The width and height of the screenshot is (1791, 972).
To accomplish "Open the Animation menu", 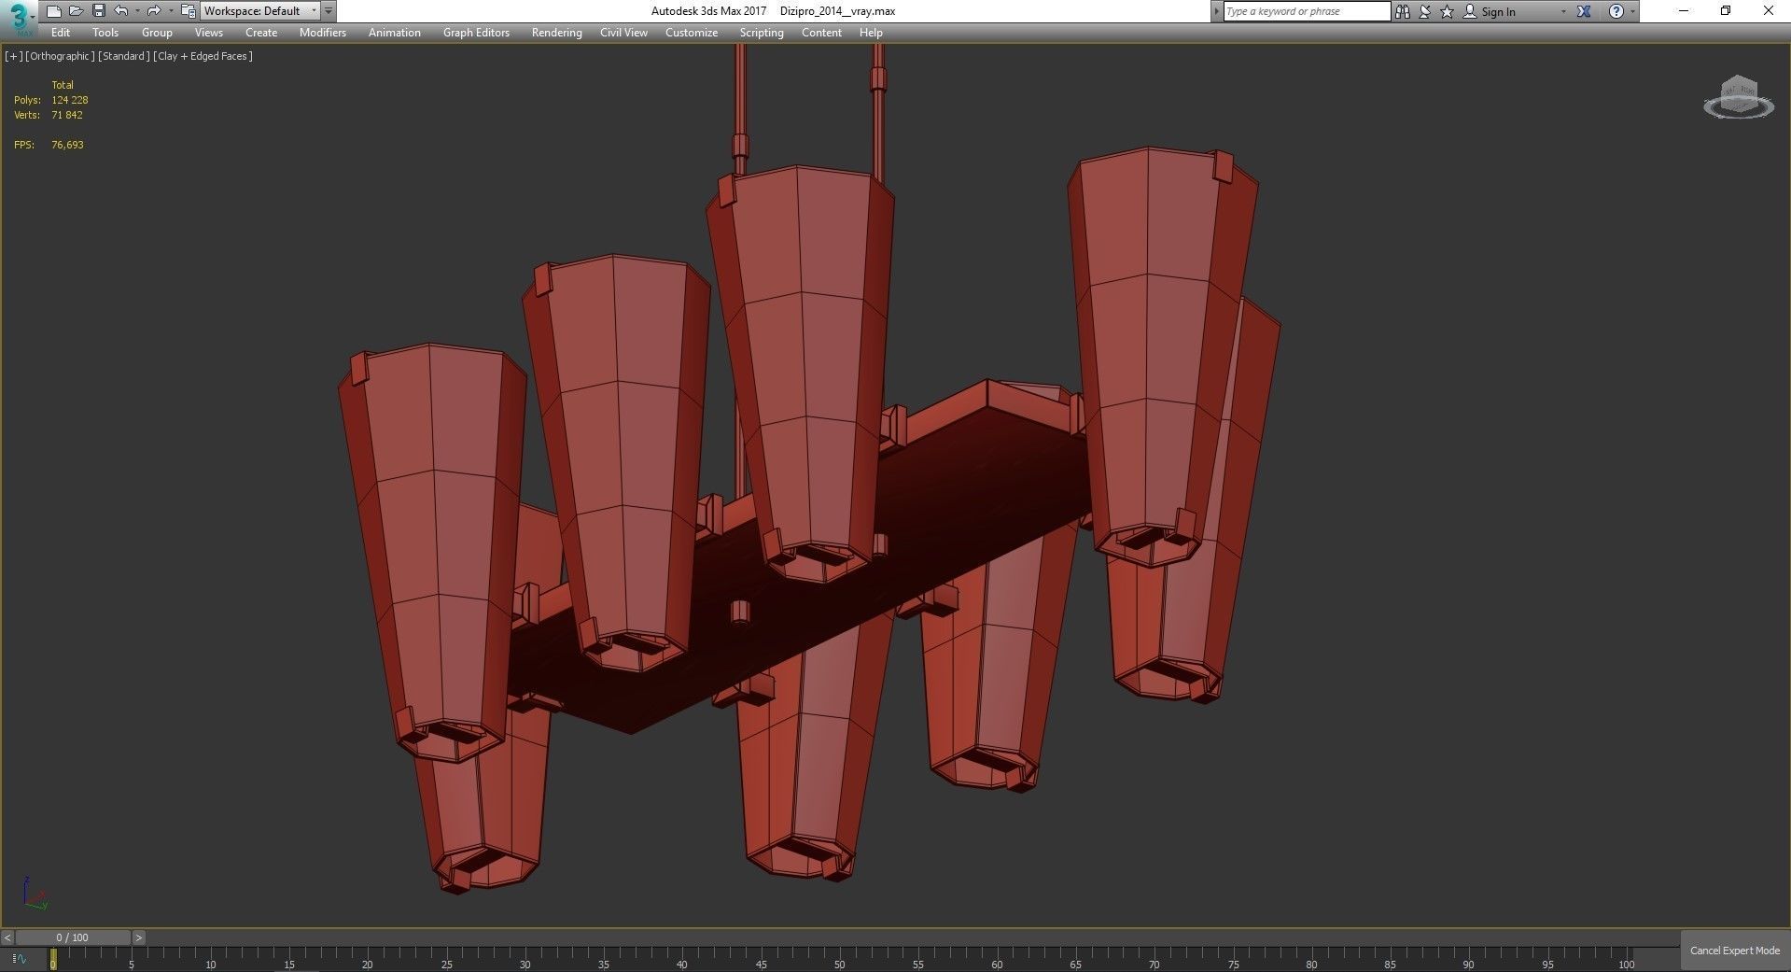I will [x=395, y=33].
